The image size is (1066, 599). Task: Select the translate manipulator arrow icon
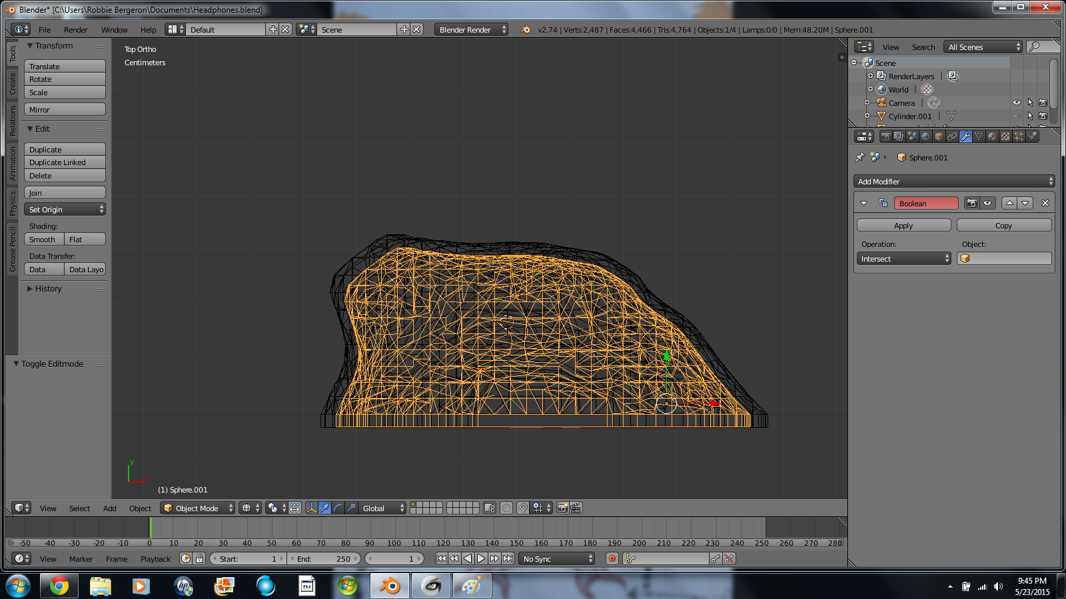(x=324, y=508)
